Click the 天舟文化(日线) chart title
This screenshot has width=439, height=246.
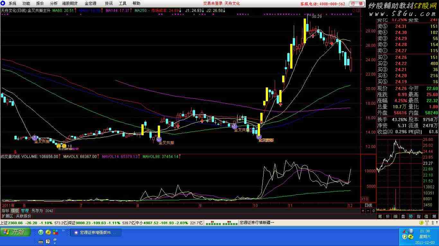(x=13, y=11)
